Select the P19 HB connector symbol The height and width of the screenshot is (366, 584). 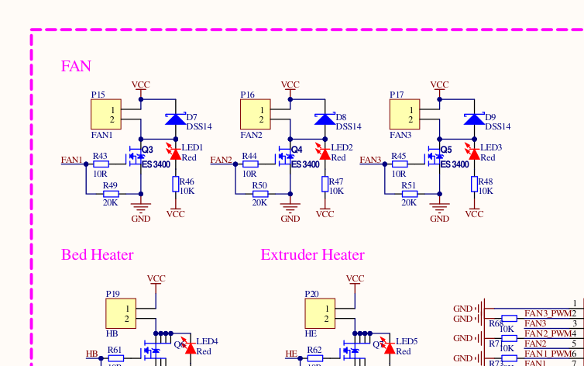121,313
